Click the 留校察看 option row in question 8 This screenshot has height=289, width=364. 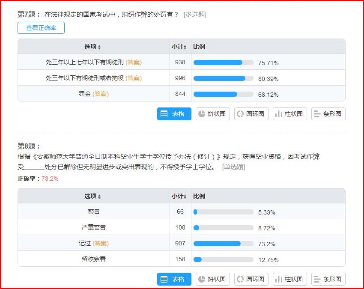click(93, 259)
